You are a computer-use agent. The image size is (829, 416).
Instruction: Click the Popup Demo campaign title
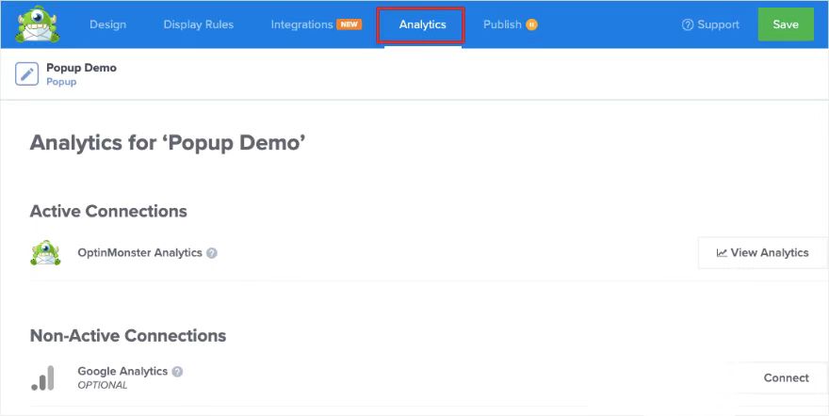click(x=81, y=68)
